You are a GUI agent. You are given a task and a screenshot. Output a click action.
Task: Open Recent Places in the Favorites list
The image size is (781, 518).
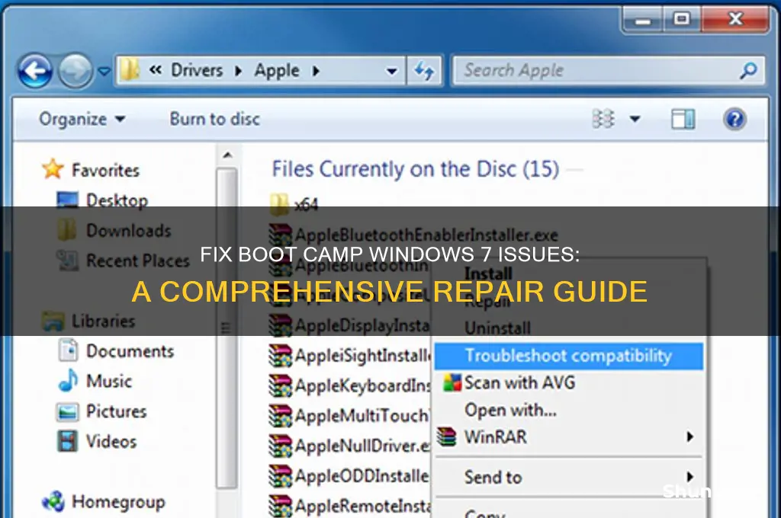pos(138,261)
